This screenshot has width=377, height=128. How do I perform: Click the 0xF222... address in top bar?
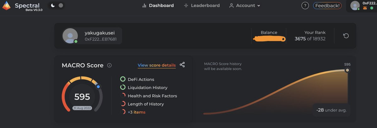[x=370, y=3]
